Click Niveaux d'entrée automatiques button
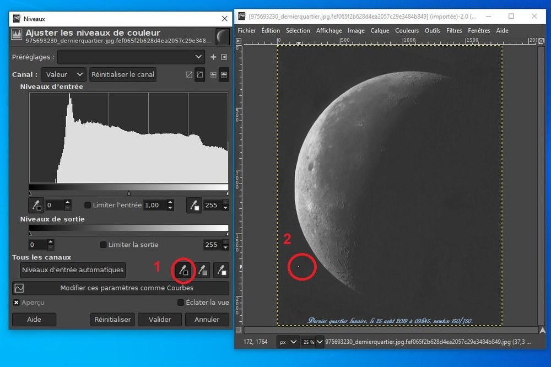The height and width of the screenshot is (367, 551). [x=73, y=270]
